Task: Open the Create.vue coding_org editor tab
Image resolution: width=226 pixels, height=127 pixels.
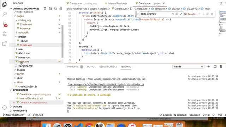Action: (82, 3)
